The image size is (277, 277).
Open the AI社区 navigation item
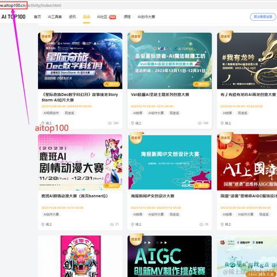click(102, 17)
